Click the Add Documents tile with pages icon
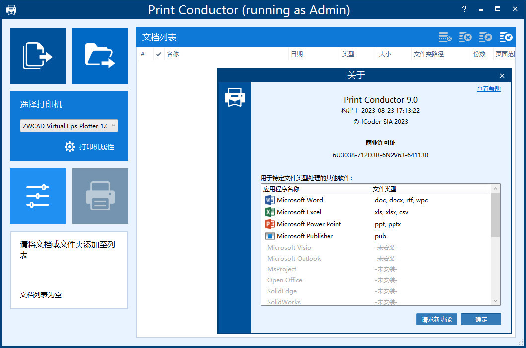This screenshot has height=348, width=526. (38, 56)
